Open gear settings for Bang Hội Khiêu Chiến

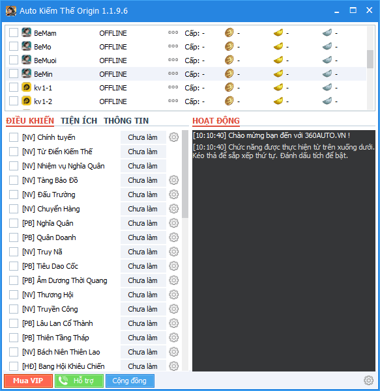pos(173,366)
